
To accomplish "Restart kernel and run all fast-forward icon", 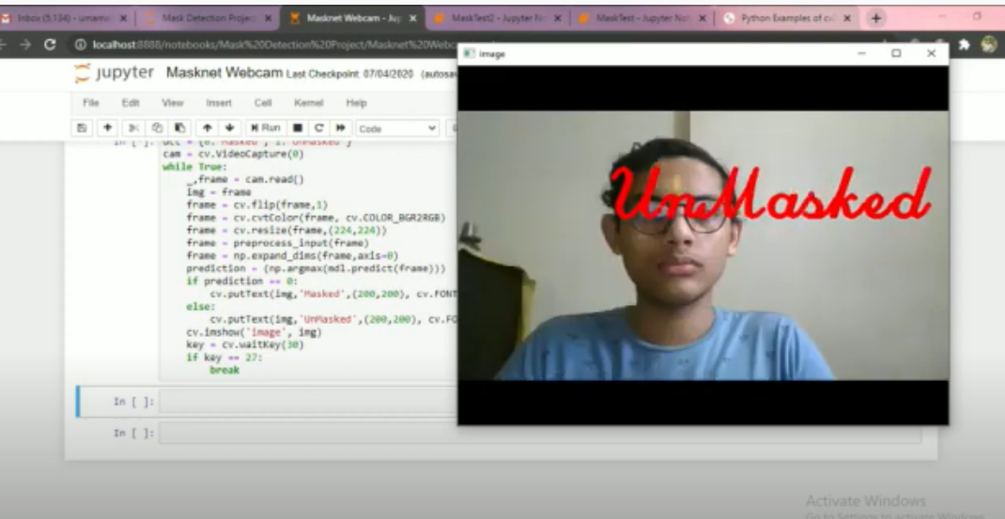I will pyautogui.click(x=341, y=129).
